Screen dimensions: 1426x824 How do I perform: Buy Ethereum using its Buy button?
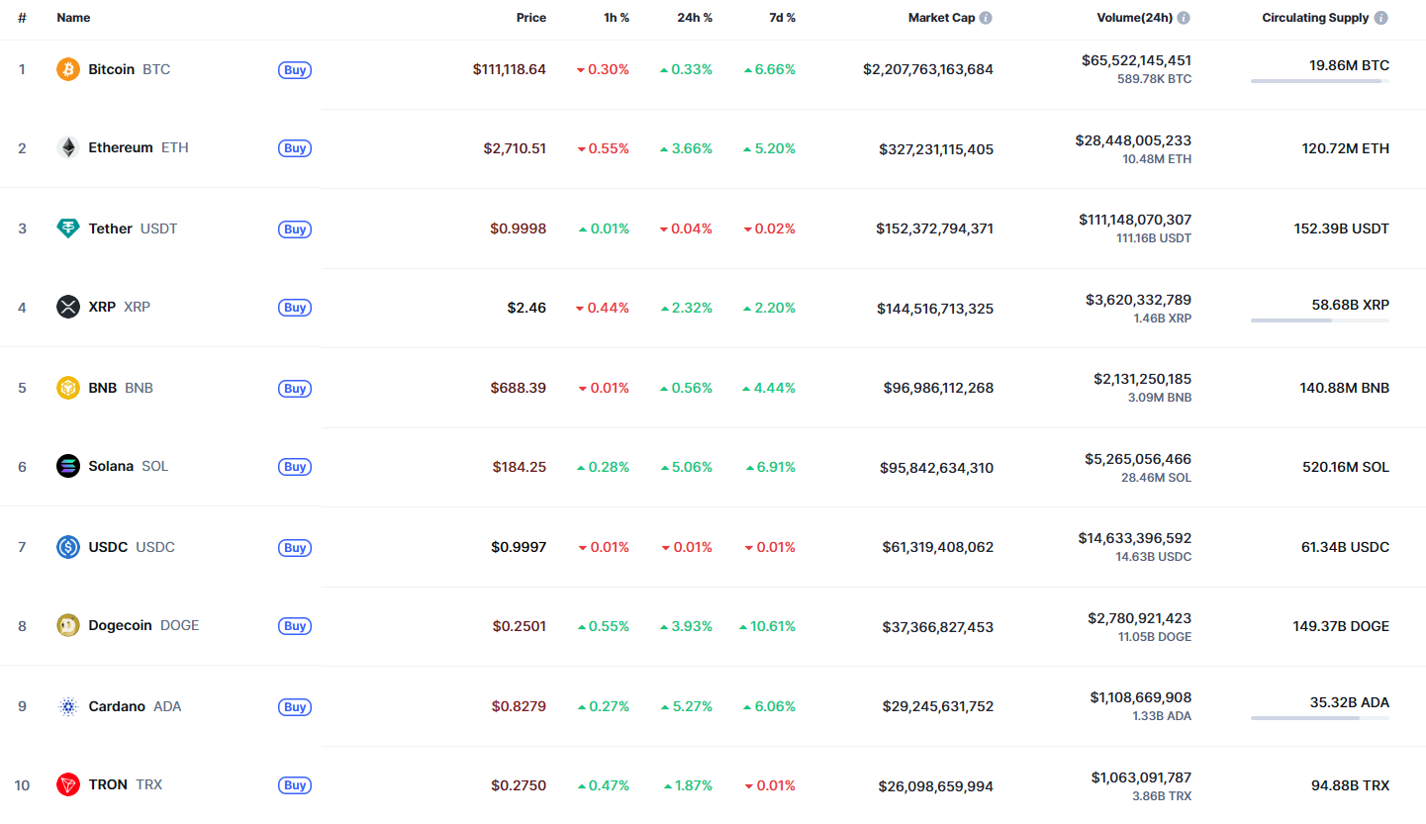pyautogui.click(x=295, y=148)
